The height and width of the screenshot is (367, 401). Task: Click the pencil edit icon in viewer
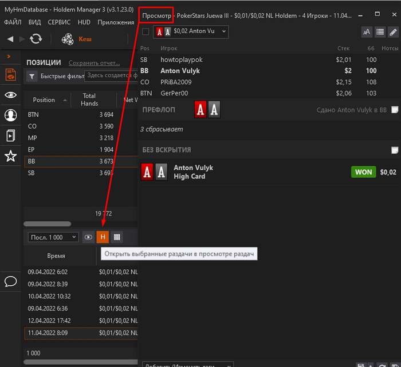pyautogui.click(x=394, y=32)
